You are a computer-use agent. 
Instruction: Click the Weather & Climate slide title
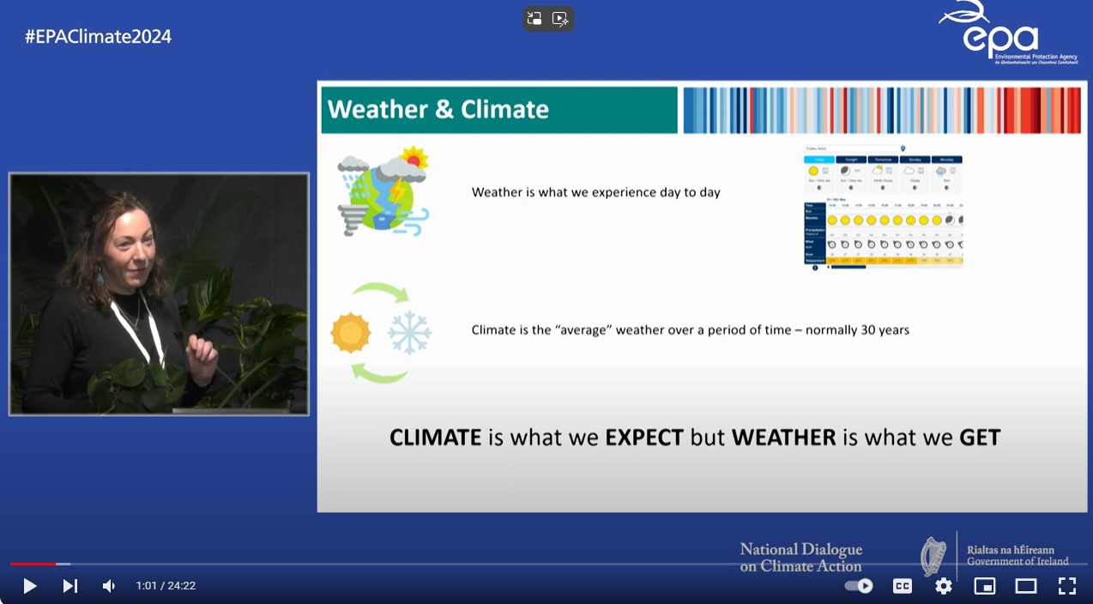(438, 110)
